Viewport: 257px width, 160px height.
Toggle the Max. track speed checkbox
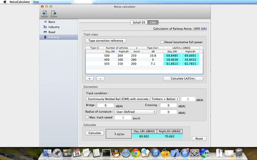pos(87,117)
